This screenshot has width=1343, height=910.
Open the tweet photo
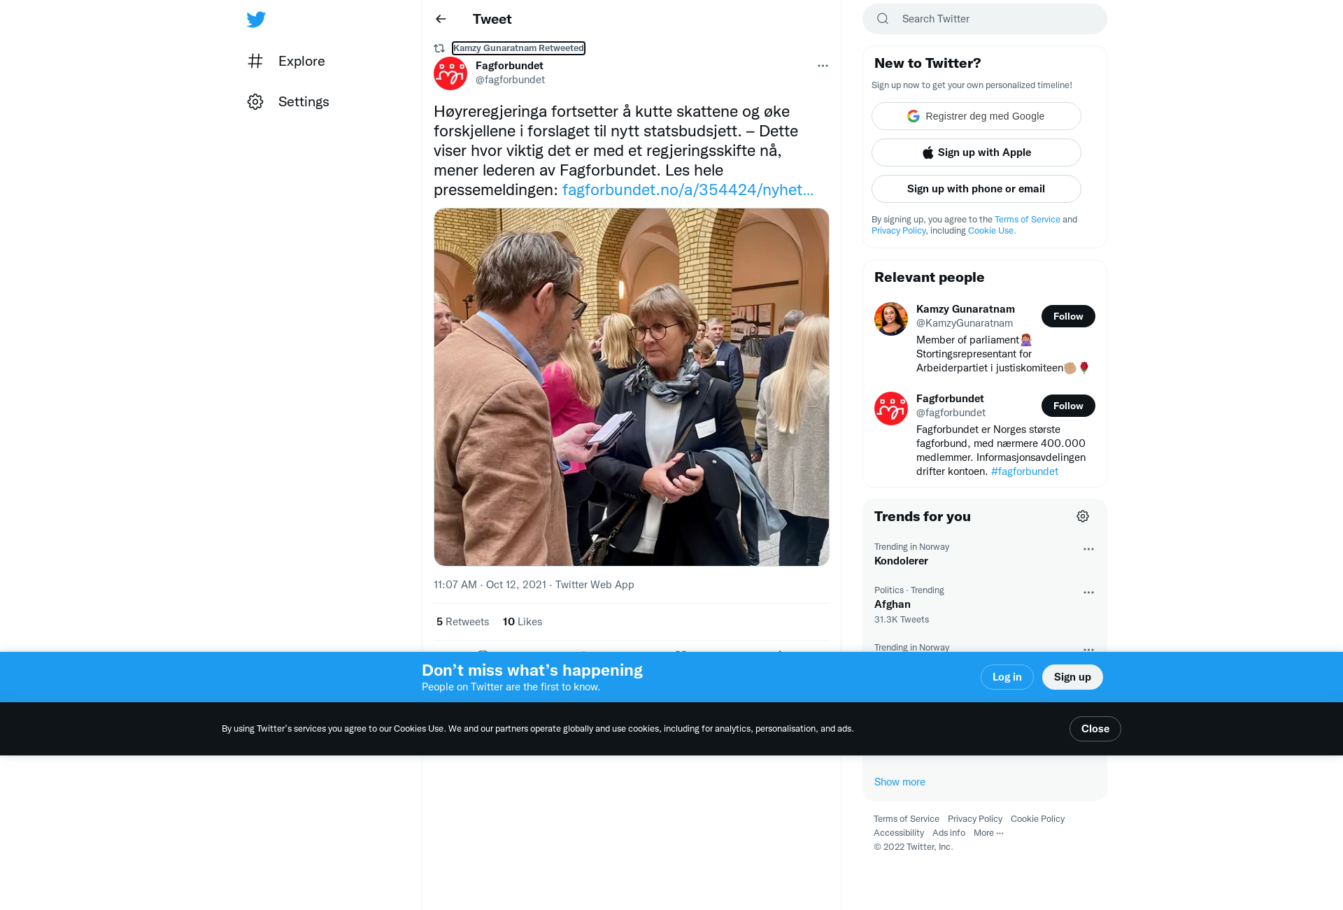coord(632,387)
